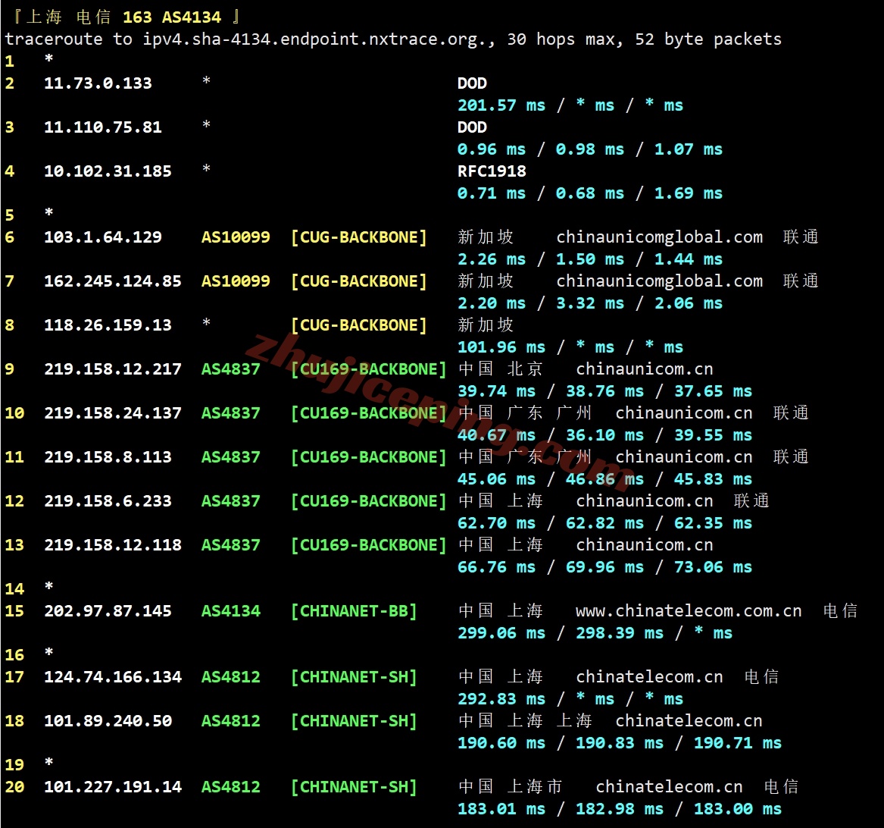Click the AS4134 label on hop 15
884x828 pixels.
231,611
